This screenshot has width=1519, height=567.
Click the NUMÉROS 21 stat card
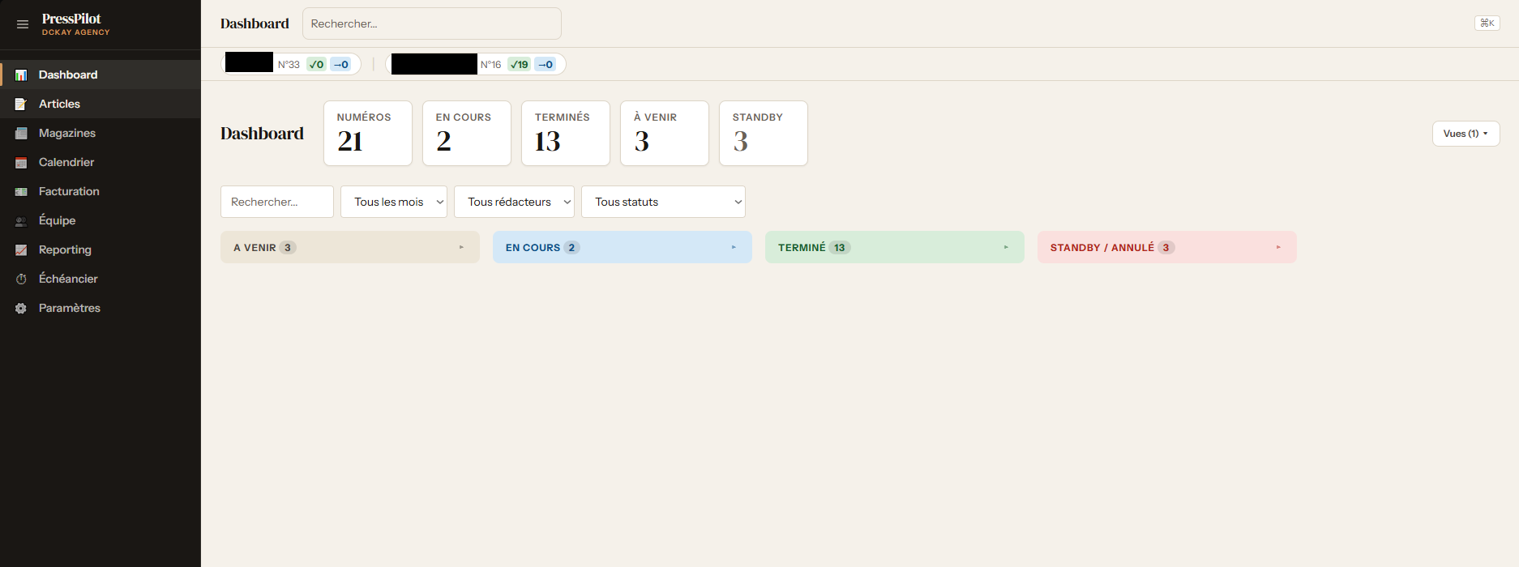coord(368,134)
